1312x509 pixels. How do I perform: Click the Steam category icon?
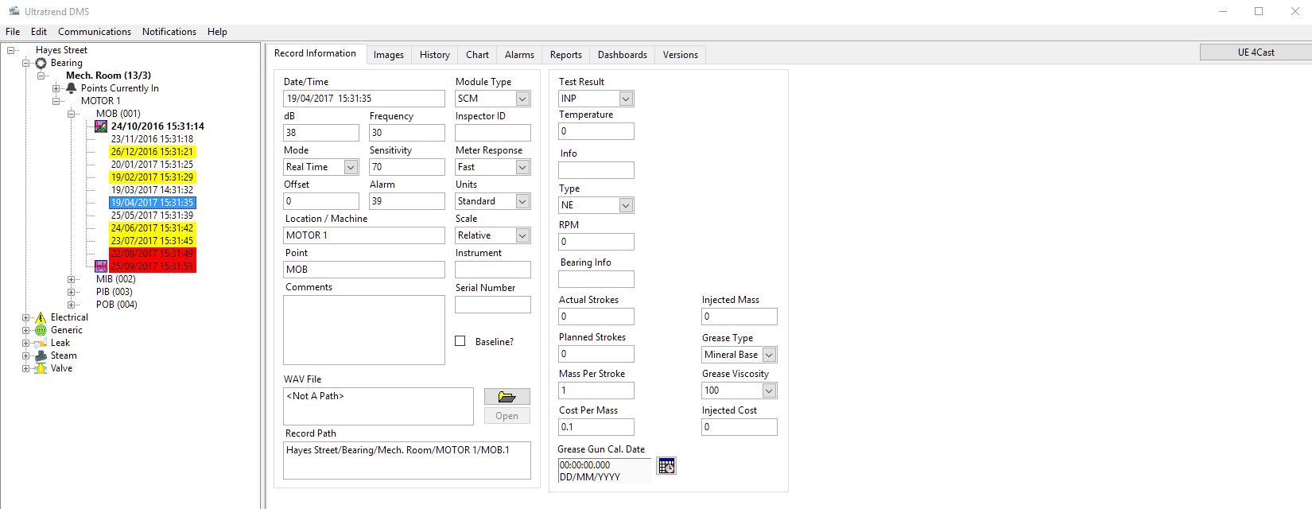[x=41, y=356]
